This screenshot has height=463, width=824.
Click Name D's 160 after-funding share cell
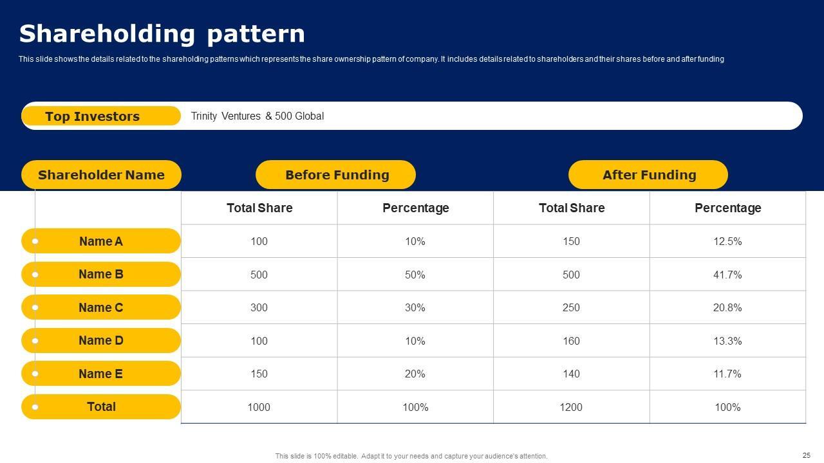coord(571,341)
